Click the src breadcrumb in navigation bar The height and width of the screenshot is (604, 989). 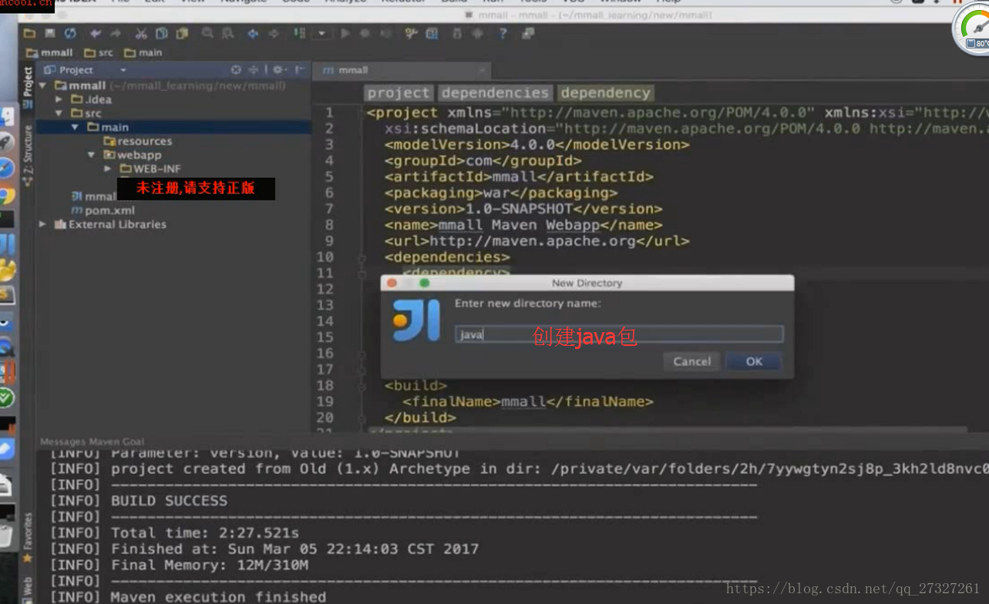pos(99,52)
